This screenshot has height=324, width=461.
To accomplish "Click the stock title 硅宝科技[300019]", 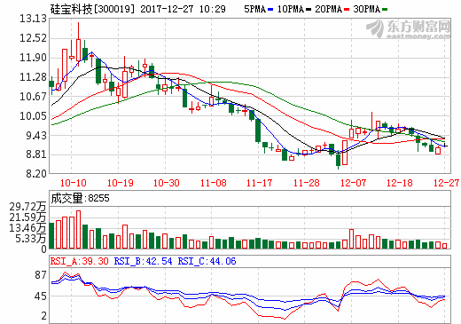I will point(92,9).
